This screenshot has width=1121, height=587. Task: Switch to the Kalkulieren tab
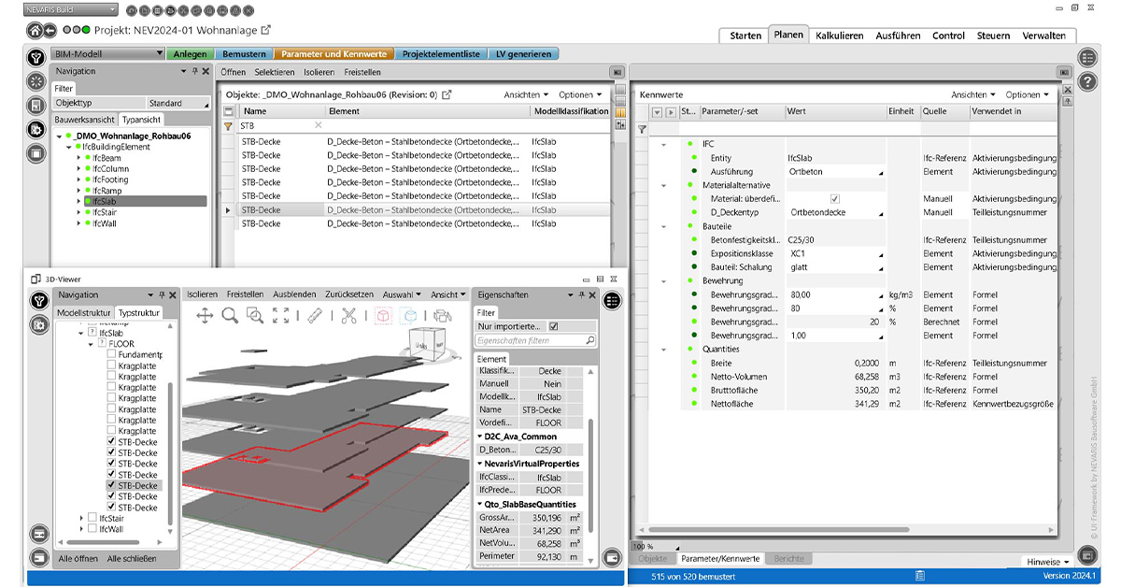point(839,36)
